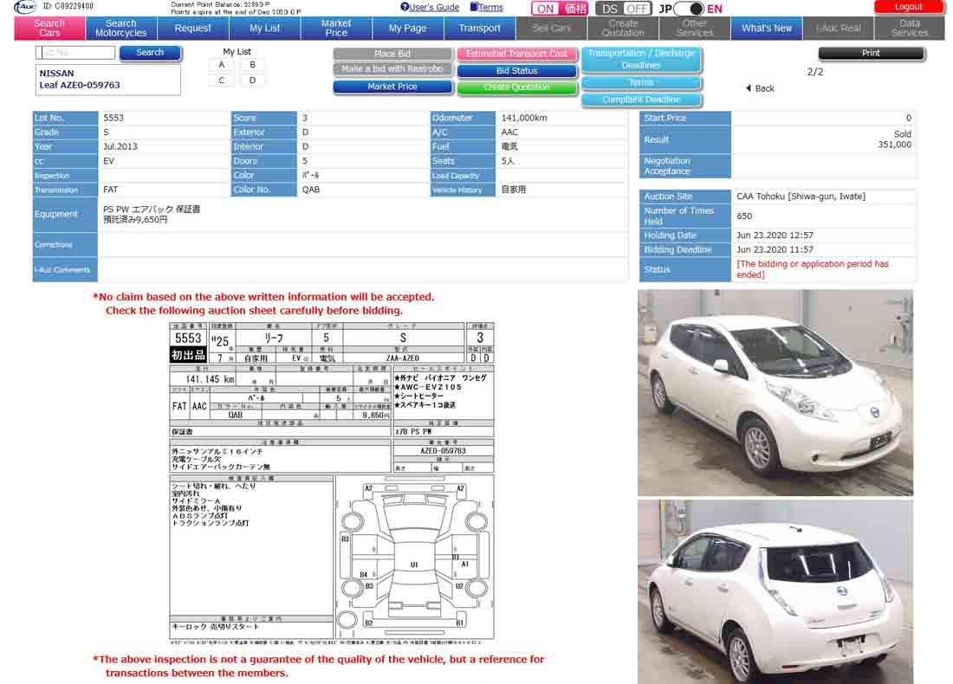Select the Color No. value 'QAB'
Viewport: 953px width, 684px height.
coord(310,190)
